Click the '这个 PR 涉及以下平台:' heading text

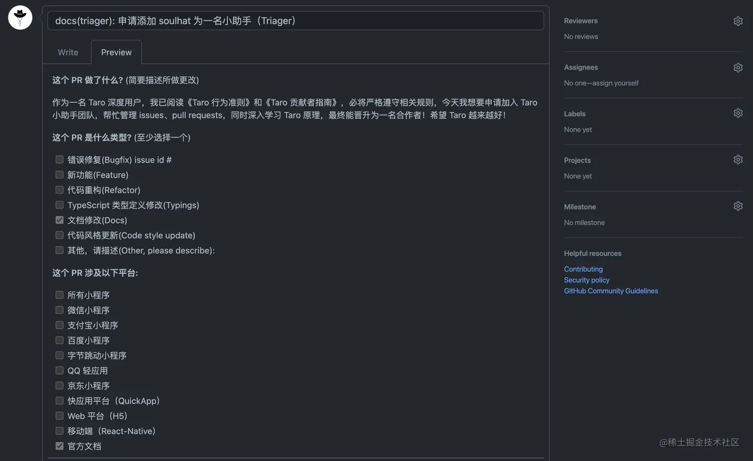[95, 273]
